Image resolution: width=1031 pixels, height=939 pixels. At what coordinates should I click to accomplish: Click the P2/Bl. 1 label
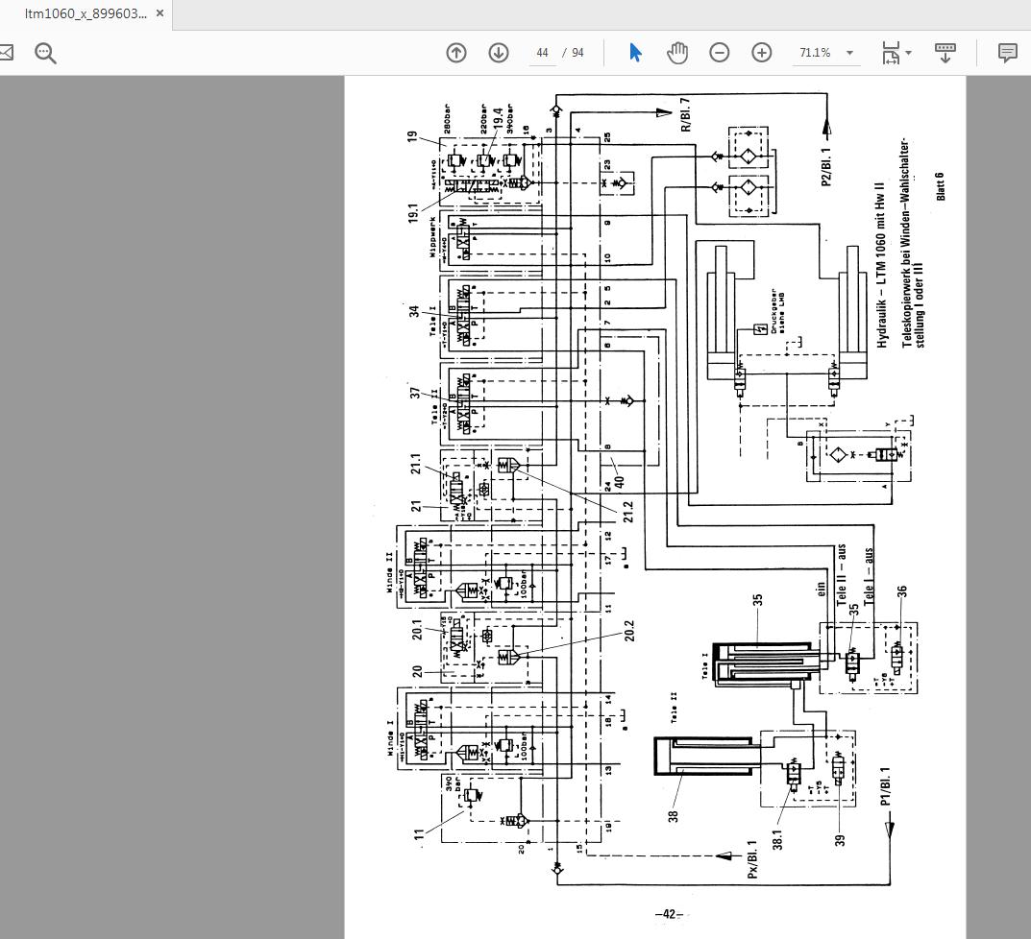(x=826, y=167)
